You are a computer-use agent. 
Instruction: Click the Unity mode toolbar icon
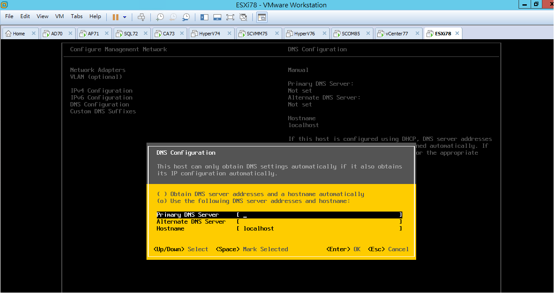(243, 17)
